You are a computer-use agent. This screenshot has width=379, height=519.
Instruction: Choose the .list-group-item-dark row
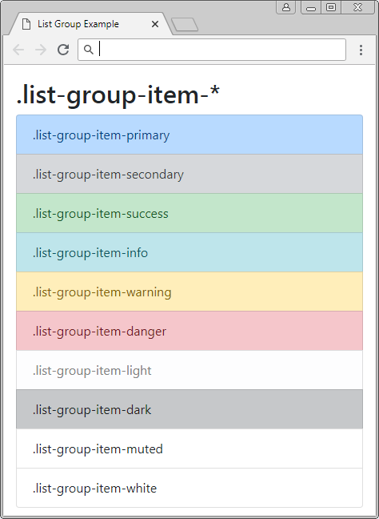click(189, 409)
